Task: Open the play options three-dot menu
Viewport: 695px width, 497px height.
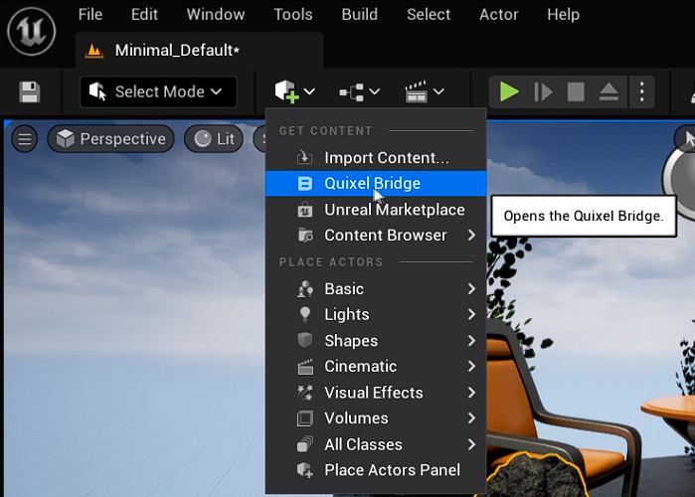Action: [641, 92]
